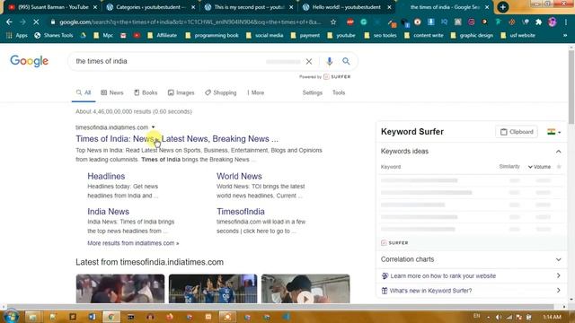Click the vertical page scrollbar

[x=571, y=88]
